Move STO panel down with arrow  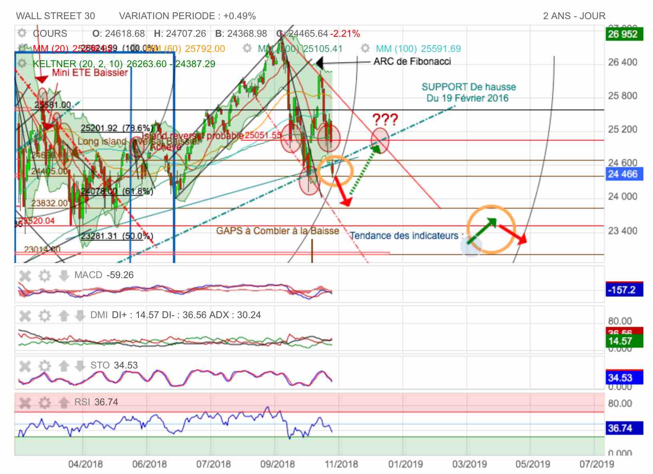pos(80,366)
